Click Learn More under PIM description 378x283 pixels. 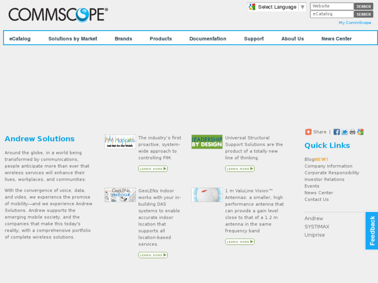(x=153, y=169)
